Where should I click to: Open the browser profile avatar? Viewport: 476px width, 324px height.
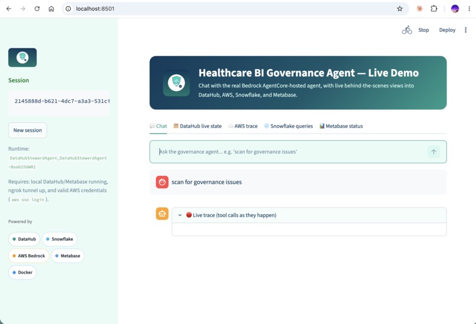(x=455, y=9)
